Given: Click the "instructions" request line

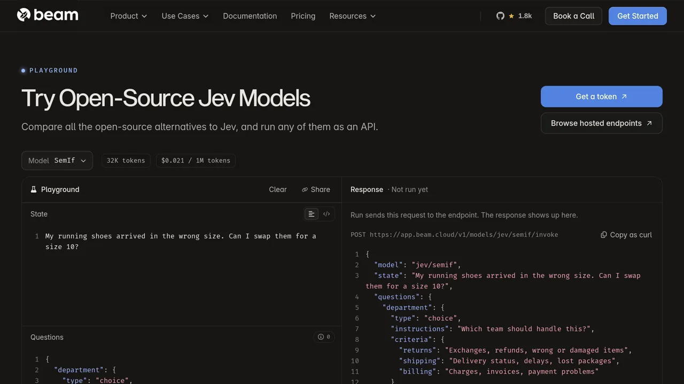Looking at the screenshot, I should click(493, 329).
